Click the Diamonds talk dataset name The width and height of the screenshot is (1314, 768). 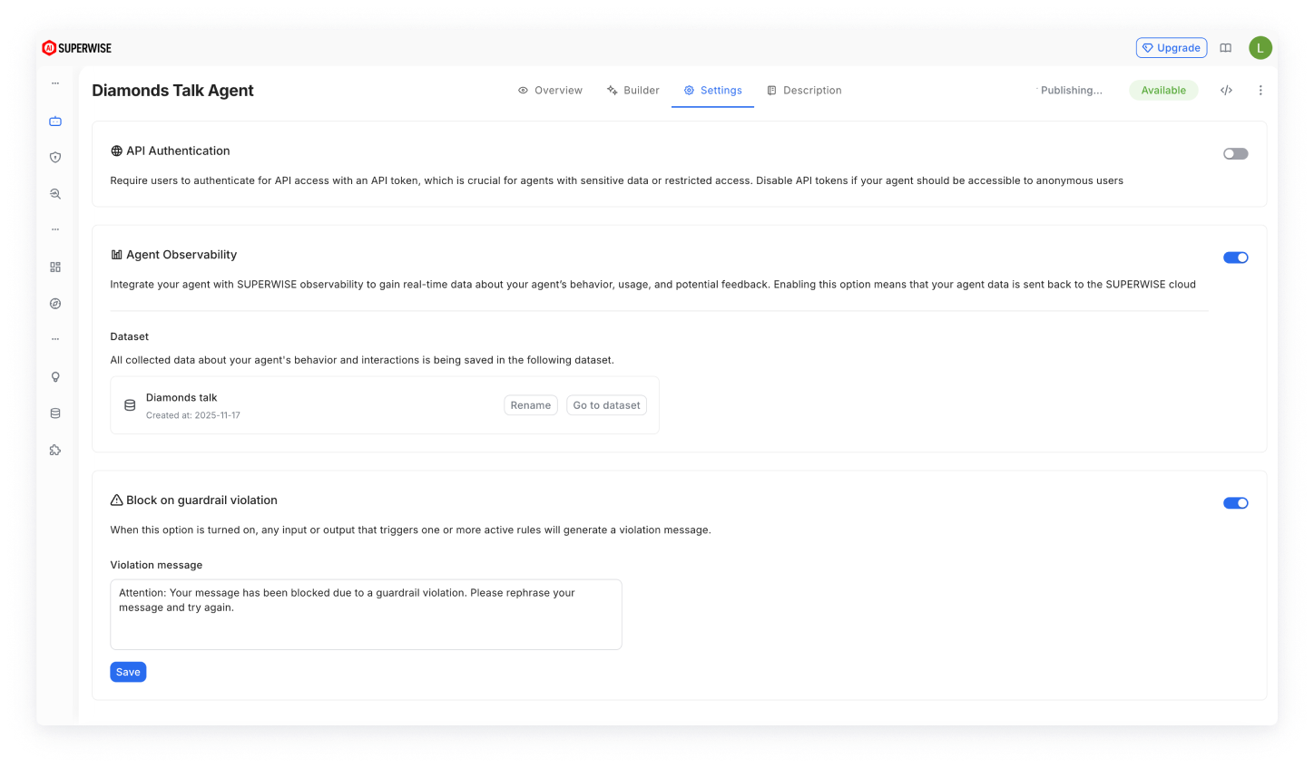(x=181, y=398)
